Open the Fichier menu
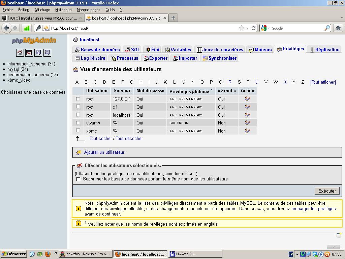The image size is (345, 259). (7, 10)
